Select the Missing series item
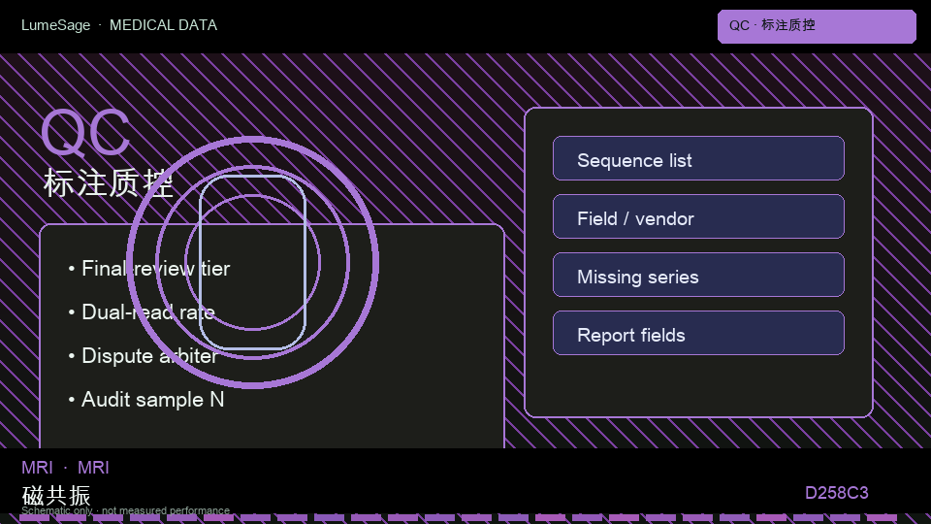Screen dimensions: 931x524 point(698,275)
